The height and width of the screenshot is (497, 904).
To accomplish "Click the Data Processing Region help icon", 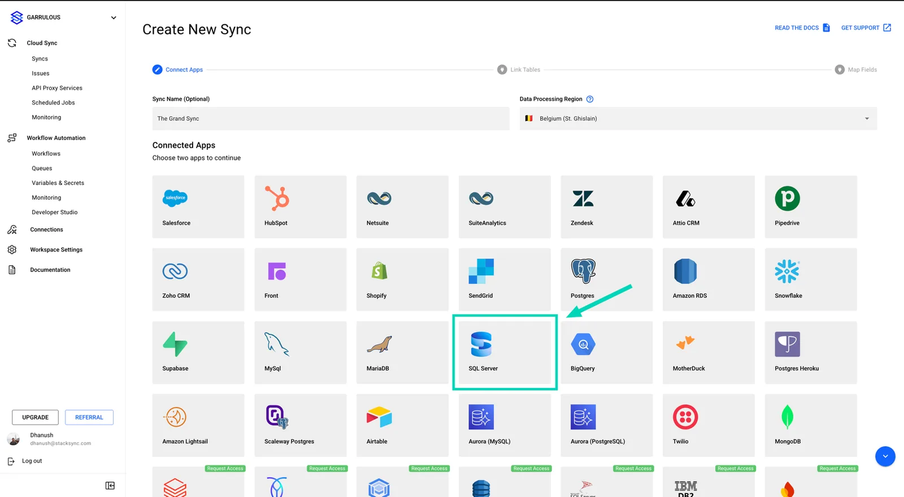I will pyautogui.click(x=590, y=99).
